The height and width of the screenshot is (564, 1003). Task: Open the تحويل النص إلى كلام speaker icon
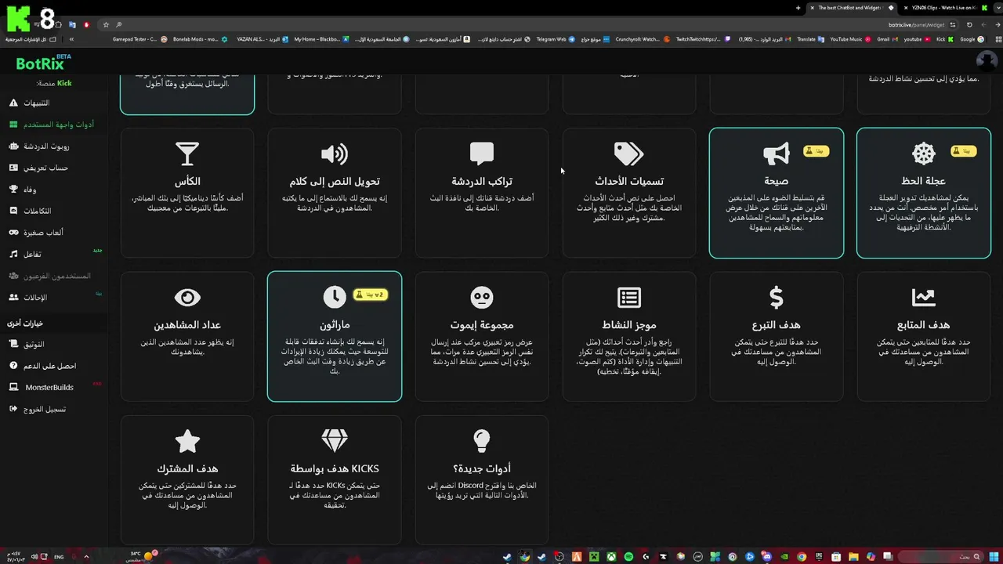click(335, 154)
